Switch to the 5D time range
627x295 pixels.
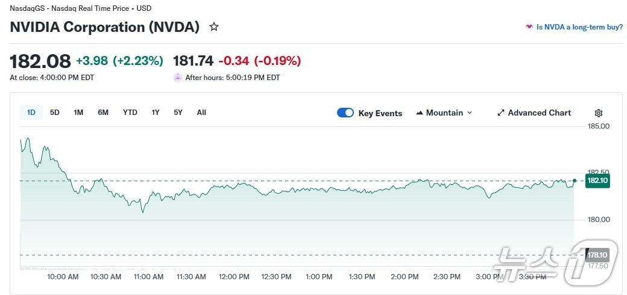[x=55, y=113]
